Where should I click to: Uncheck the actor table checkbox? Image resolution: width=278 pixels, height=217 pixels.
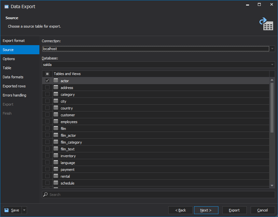[47, 81]
